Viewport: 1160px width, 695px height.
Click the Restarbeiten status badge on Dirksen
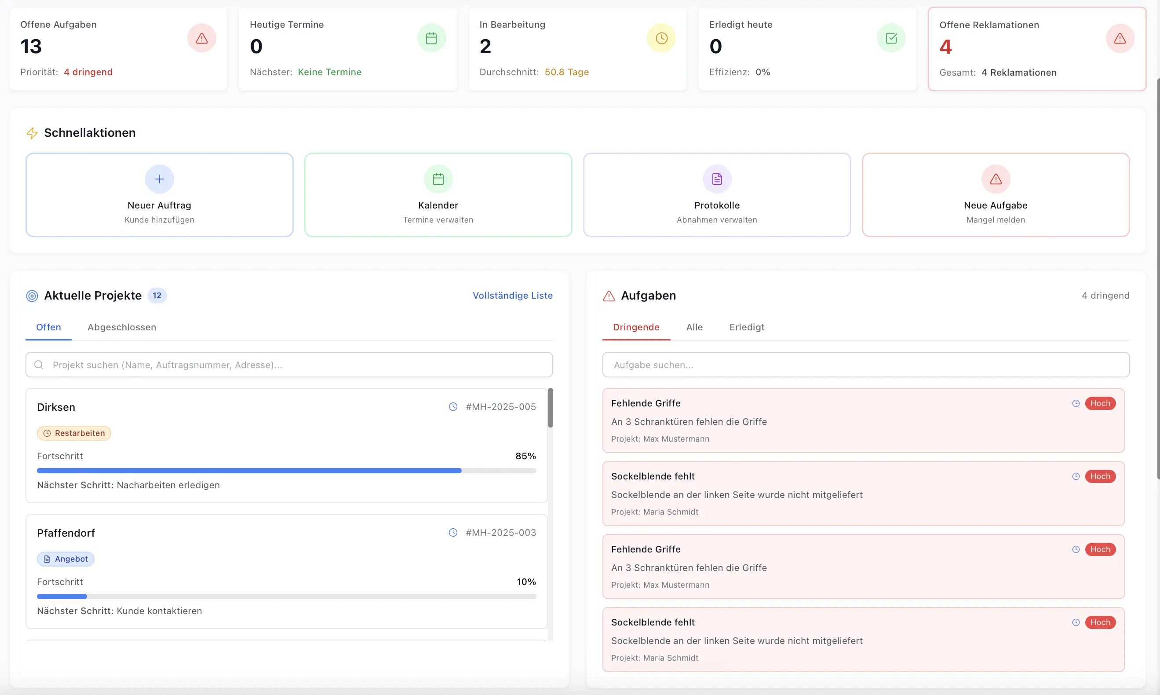74,433
